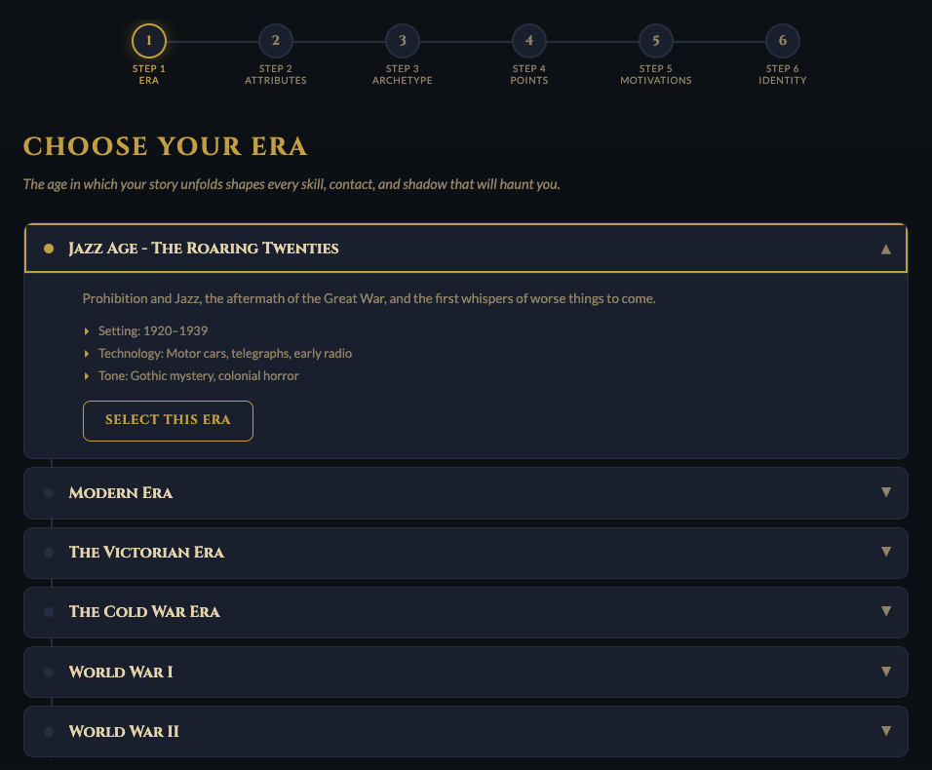
Task: Select step 5 Motivations circle
Action: (x=656, y=41)
